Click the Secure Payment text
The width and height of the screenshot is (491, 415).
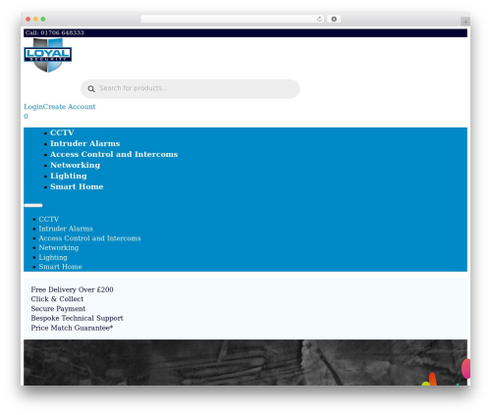(x=58, y=309)
